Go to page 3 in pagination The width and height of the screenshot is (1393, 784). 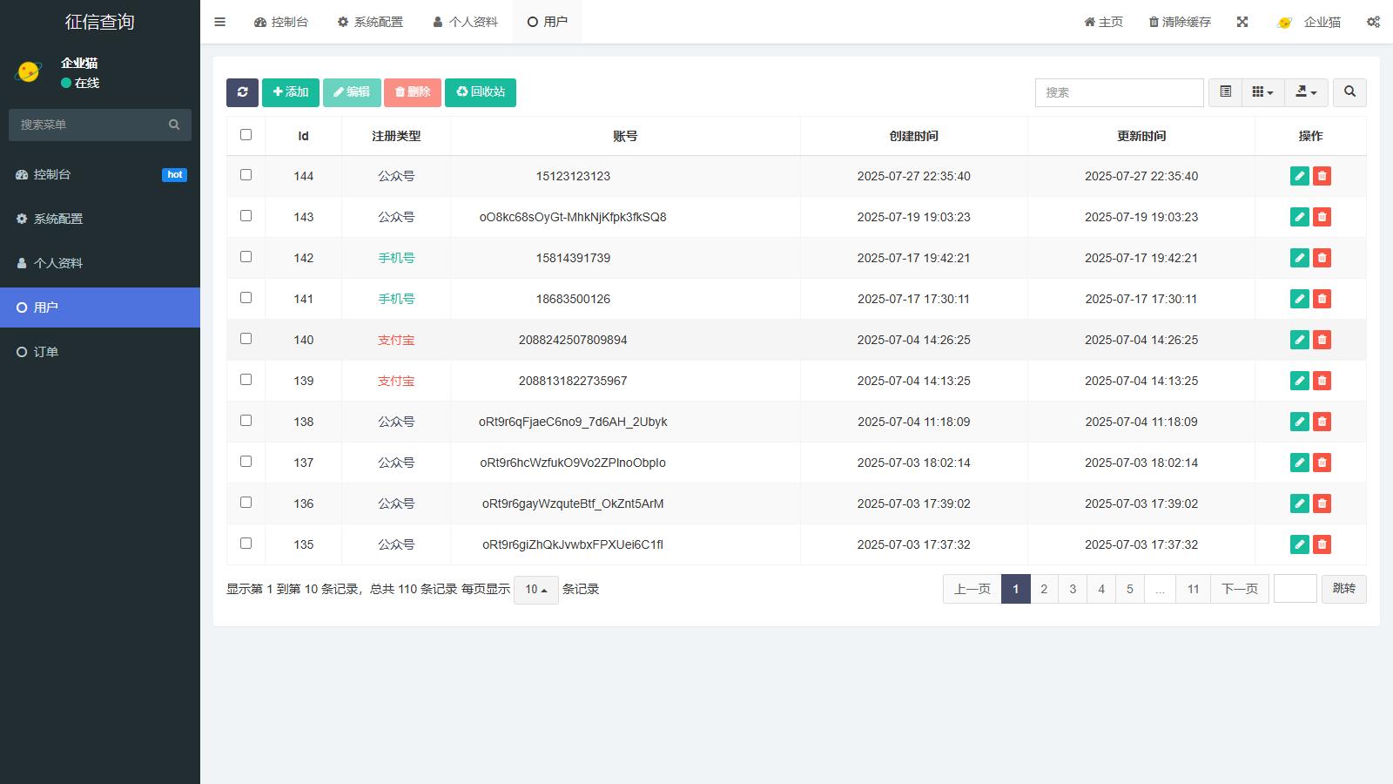(1073, 589)
